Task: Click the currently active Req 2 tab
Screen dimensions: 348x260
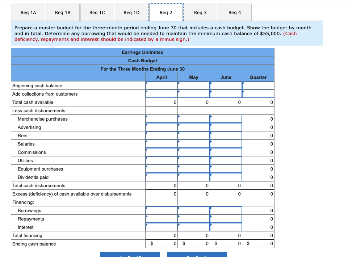Action: tap(165, 12)
